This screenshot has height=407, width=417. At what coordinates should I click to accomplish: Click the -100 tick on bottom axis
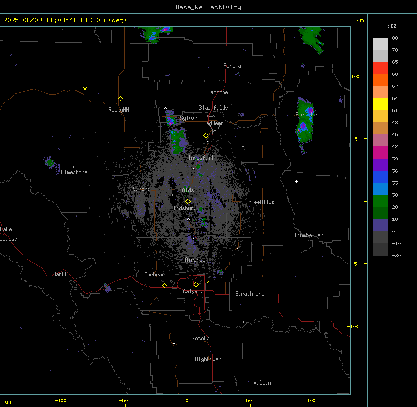click(60, 400)
